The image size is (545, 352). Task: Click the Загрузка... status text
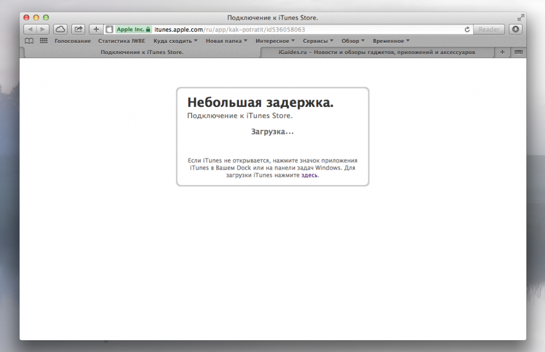272,131
